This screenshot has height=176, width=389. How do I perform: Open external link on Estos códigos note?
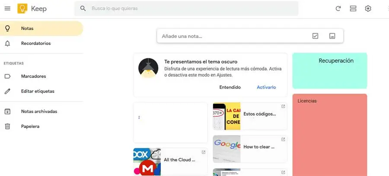tap(283, 106)
